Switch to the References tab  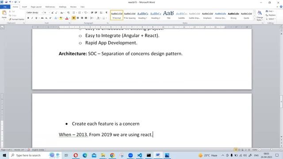[x=50, y=7]
